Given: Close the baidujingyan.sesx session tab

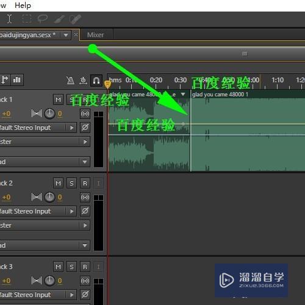Looking at the screenshot, I should pyautogui.click(x=76, y=35).
